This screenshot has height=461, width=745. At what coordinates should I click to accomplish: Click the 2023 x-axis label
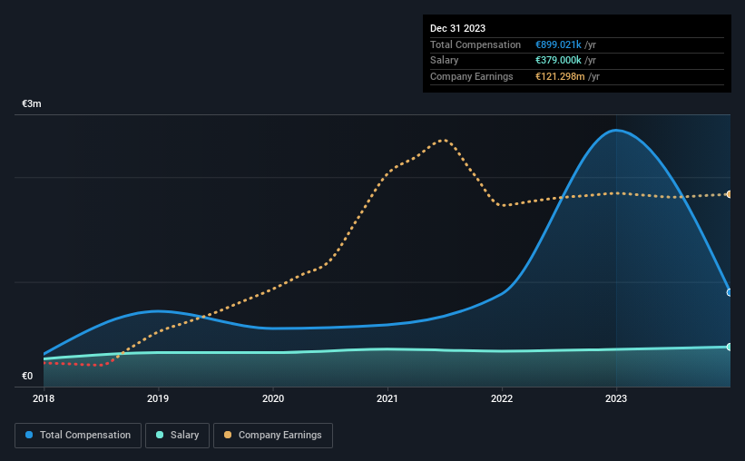coord(616,398)
